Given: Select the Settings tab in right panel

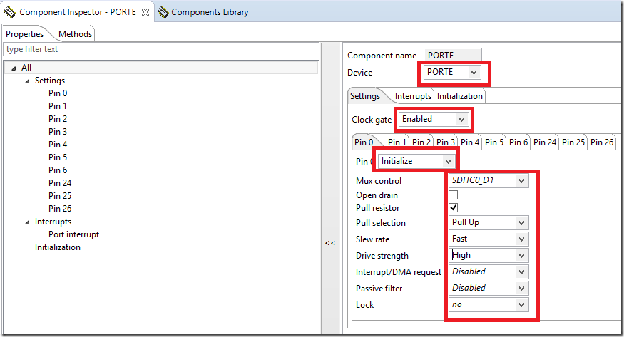Looking at the screenshot, I should [365, 96].
